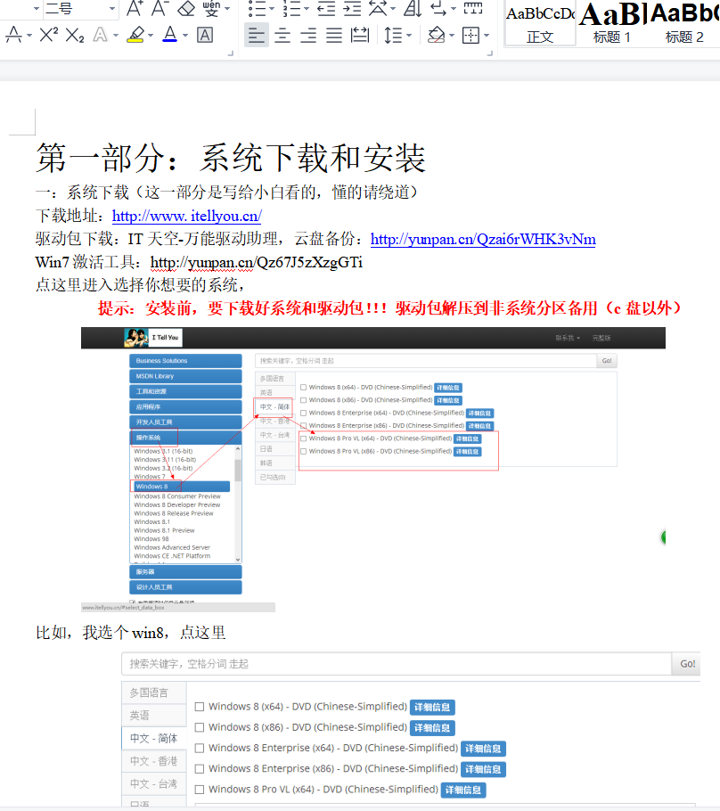The height and width of the screenshot is (811, 720).
Task: Open the Business Solutions category
Action: 185,361
